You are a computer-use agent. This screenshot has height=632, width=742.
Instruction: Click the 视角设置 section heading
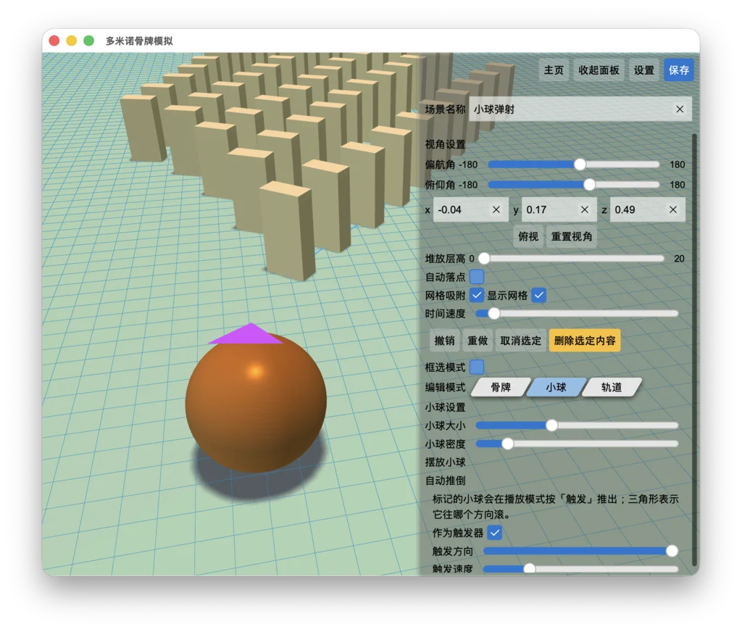(446, 144)
